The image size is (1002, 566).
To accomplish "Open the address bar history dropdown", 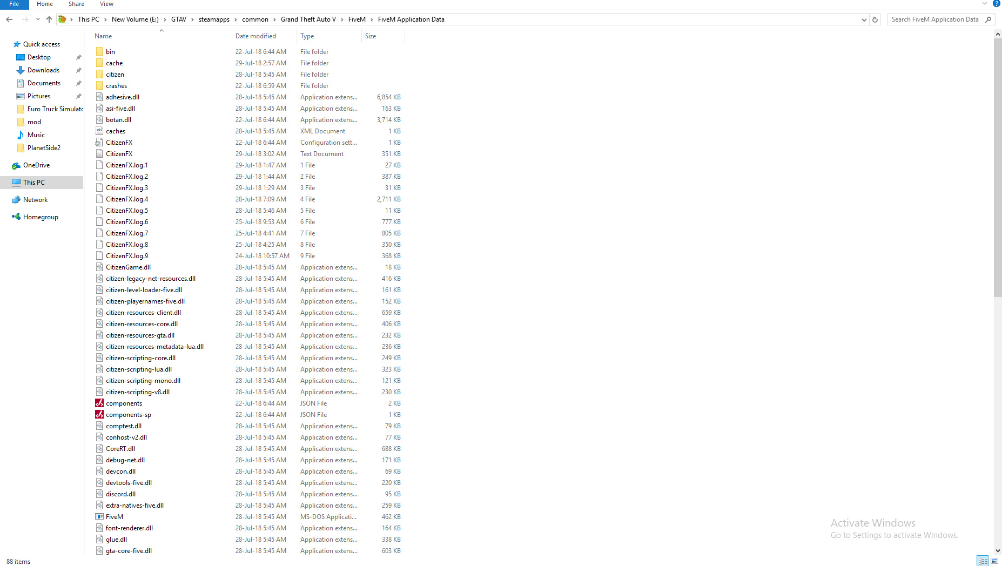I will coord(864,19).
